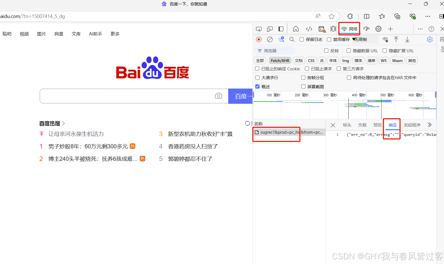Refresh the Baidu hot search list
Viewport: 444px width, 264px height.
click(247, 123)
